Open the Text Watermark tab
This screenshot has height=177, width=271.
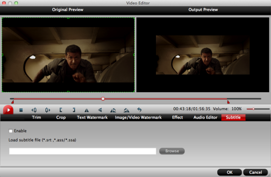(92, 117)
